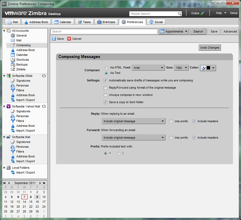The width and height of the screenshot is (241, 220).
Task: Enable Reply/Forward using original format
Action: click(105, 88)
